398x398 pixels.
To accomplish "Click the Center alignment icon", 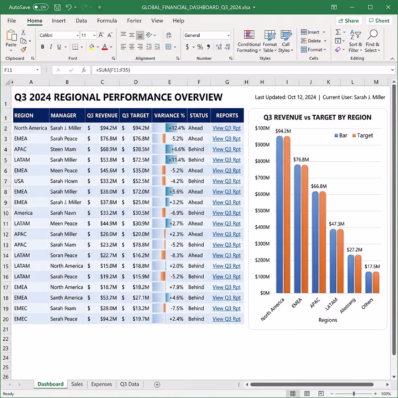I will pyautogui.click(x=132, y=47).
